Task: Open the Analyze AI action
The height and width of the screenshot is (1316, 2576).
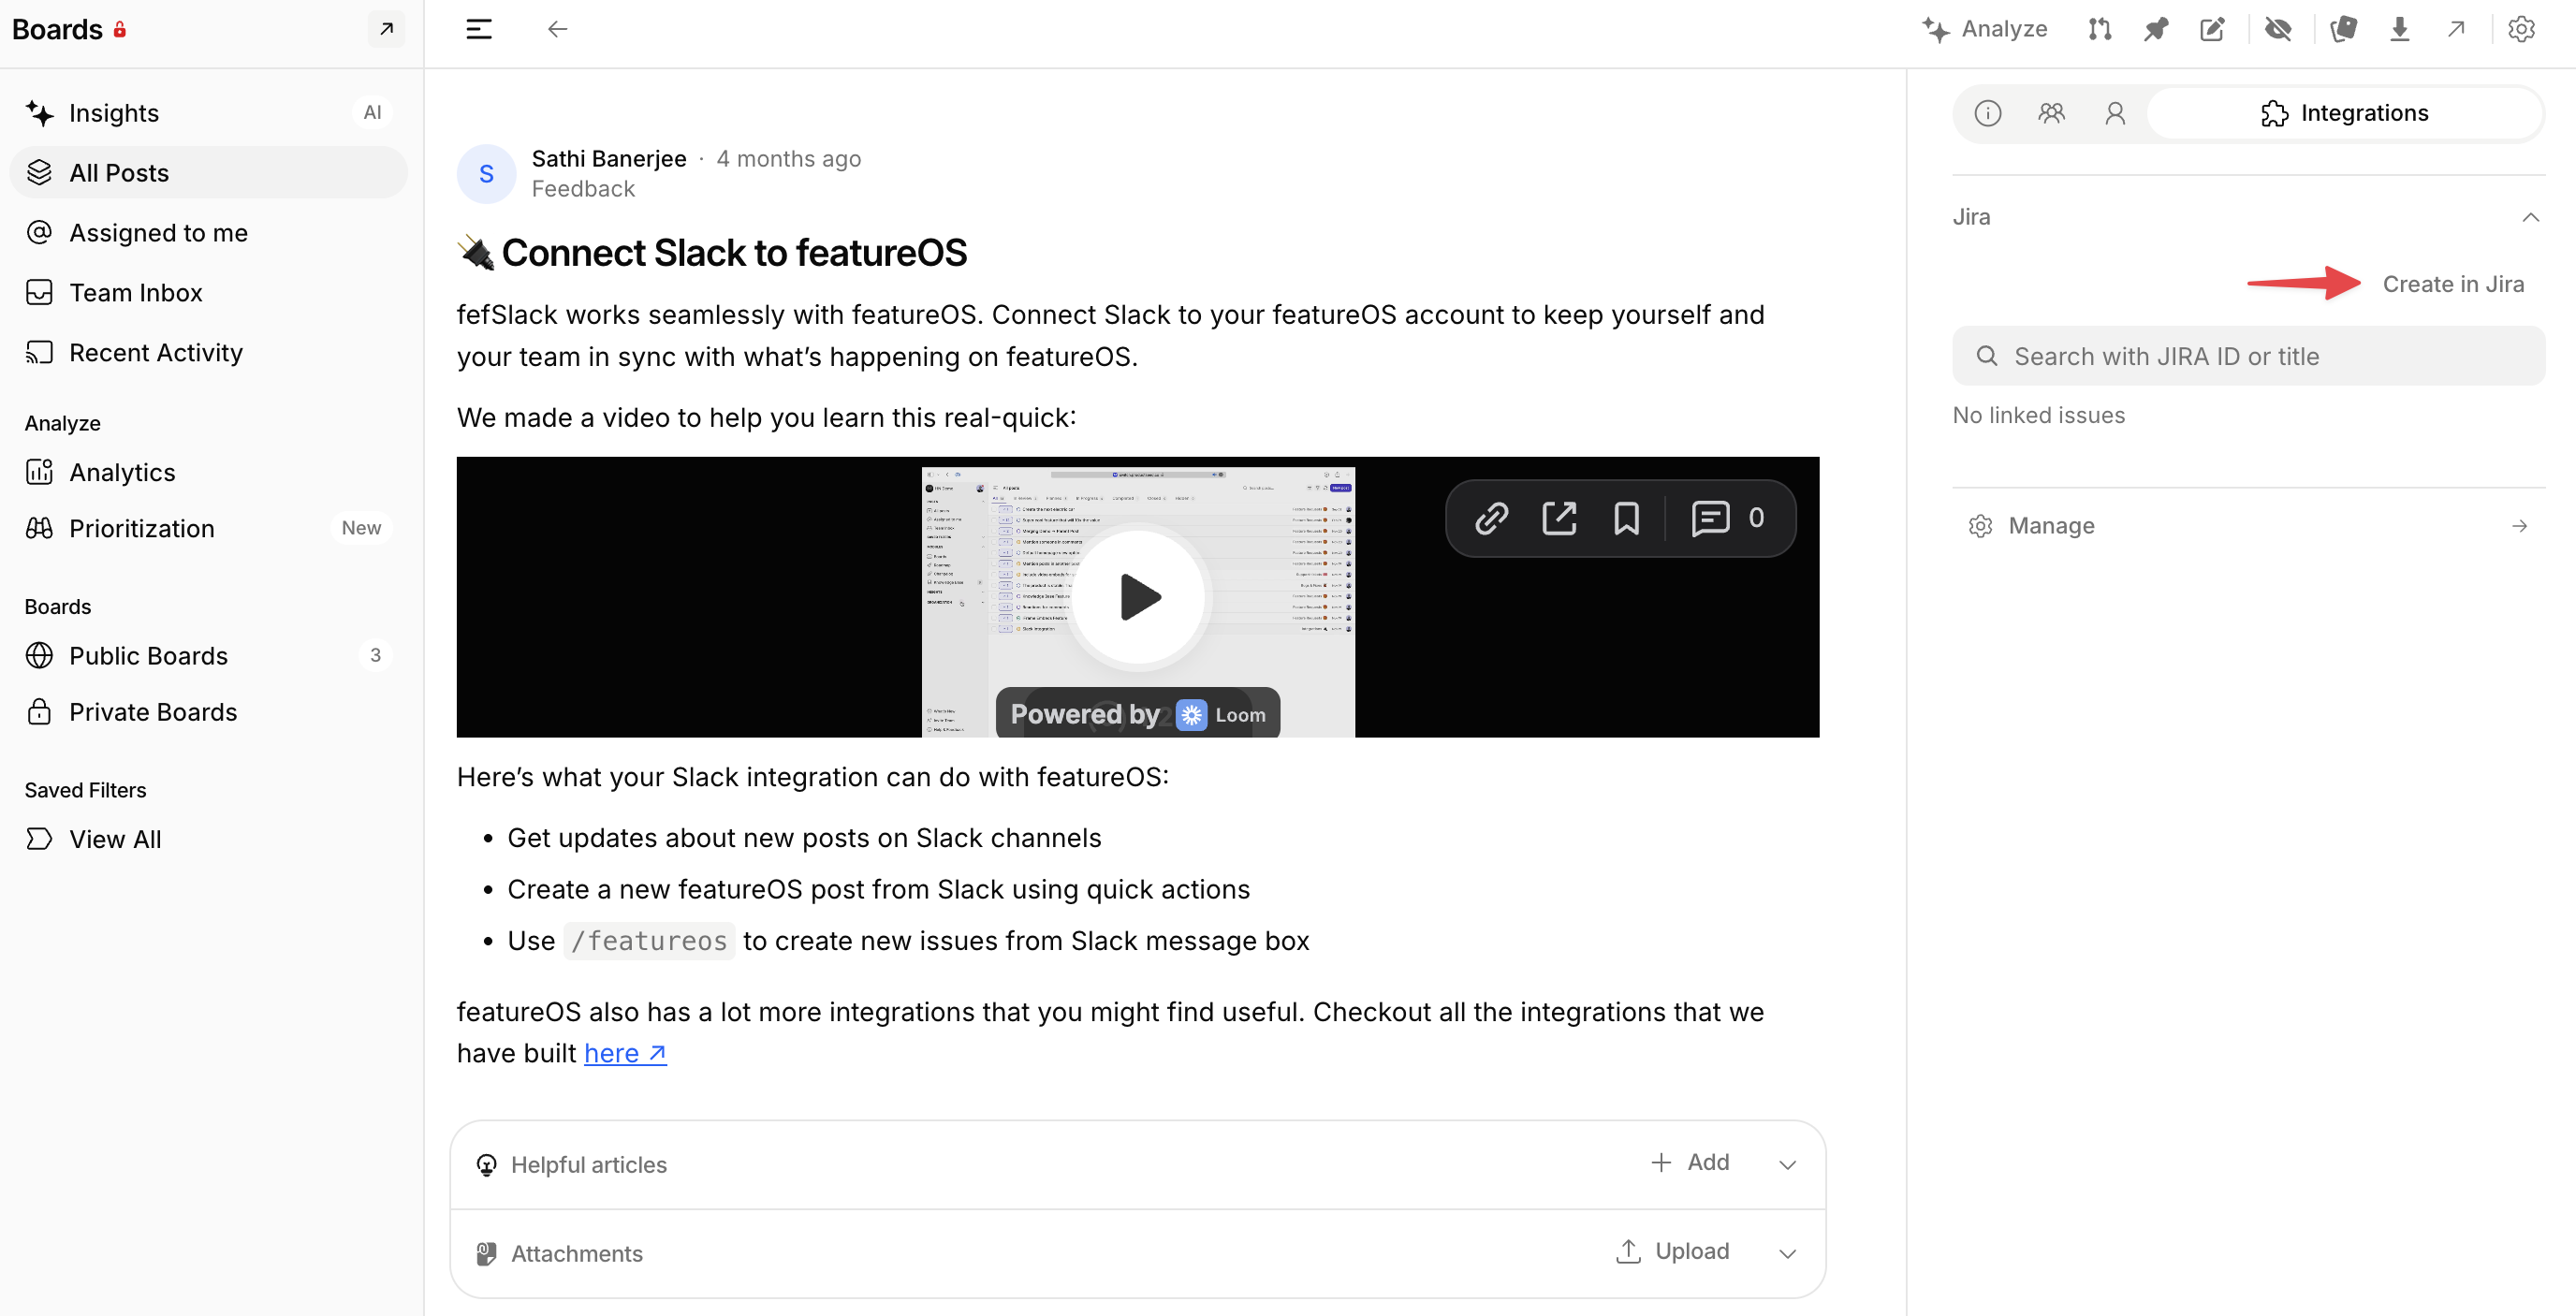Action: pos(1985,29)
